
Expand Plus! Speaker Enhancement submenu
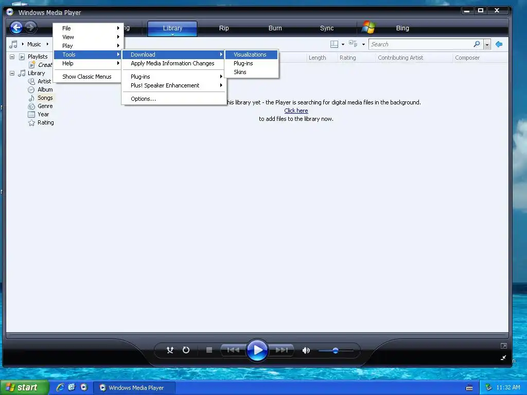(x=174, y=85)
